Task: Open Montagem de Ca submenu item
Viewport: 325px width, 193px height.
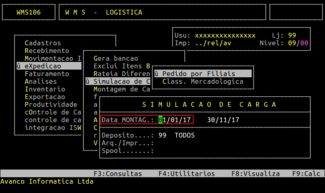Action: [x=122, y=89]
